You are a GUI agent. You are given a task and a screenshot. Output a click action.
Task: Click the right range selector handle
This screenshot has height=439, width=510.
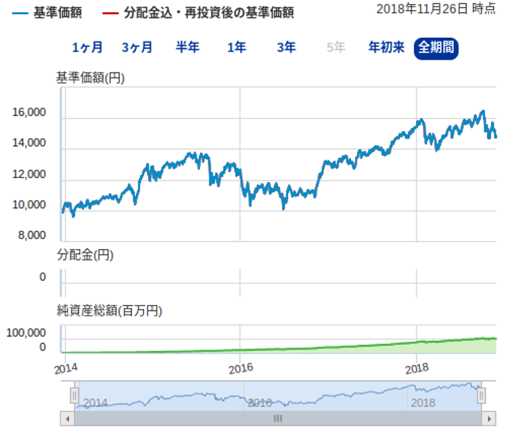click(x=481, y=396)
